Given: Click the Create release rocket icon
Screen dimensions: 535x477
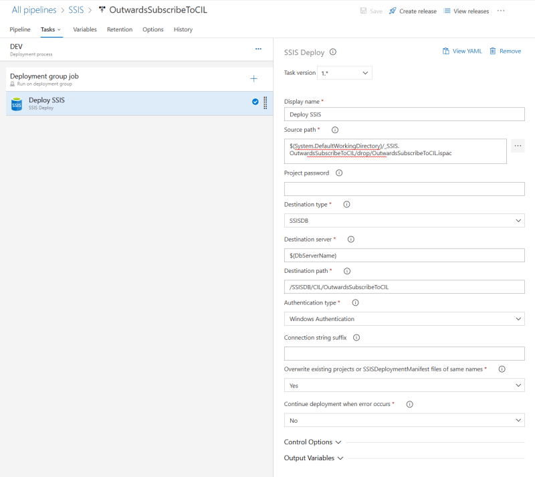Looking at the screenshot, I should coord(393,11).
